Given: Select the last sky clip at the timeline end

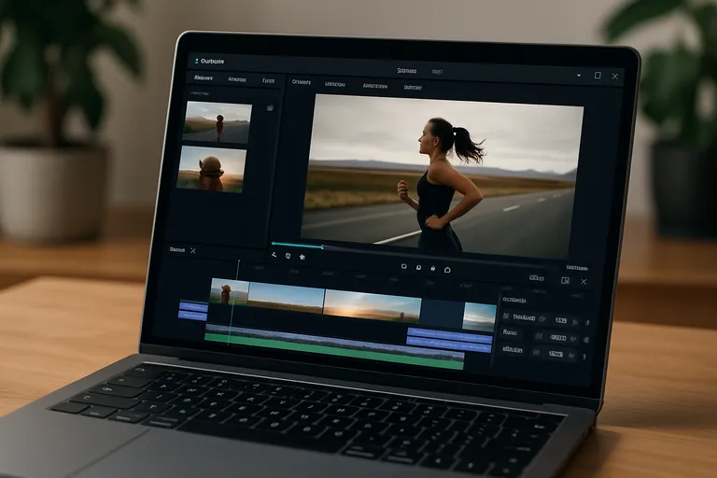Looking at the screenshot, I should (x=480, y=316).
